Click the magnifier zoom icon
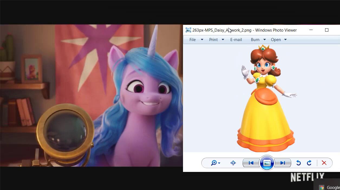The height and width of the screenshot is (190, 340). (x=214, y=163)
